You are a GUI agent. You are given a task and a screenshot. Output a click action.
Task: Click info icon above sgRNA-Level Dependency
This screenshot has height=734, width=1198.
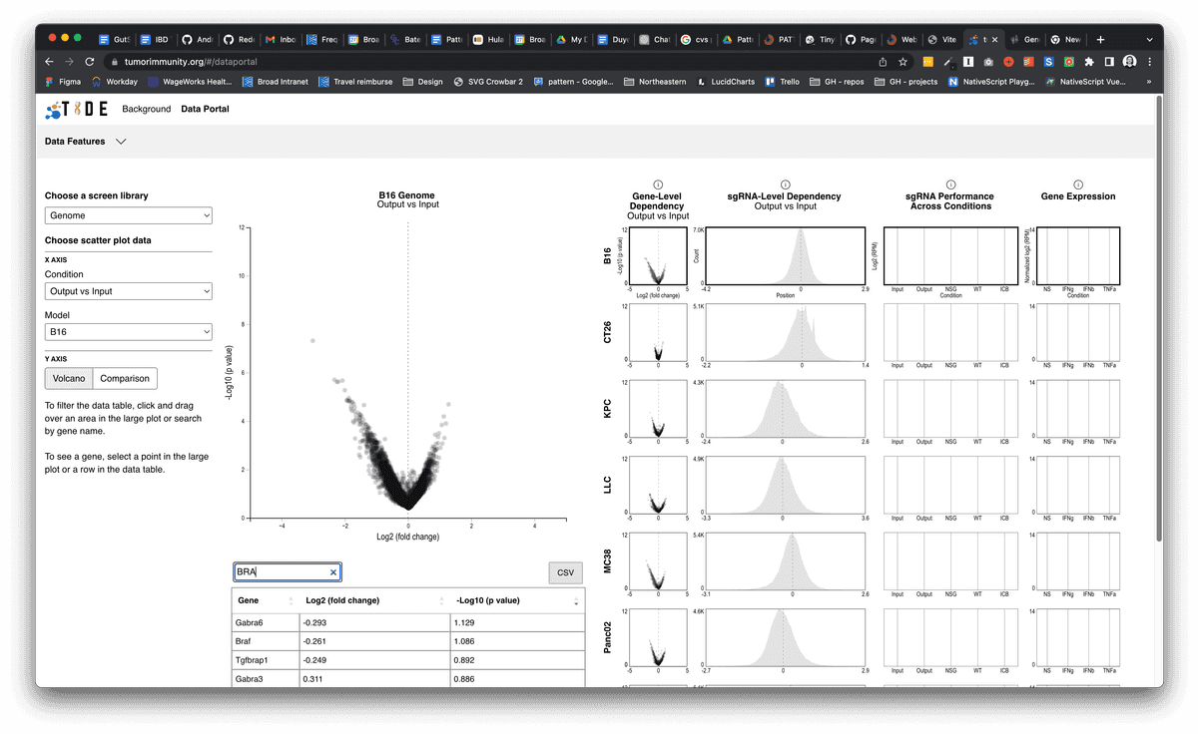click(785, 184)
